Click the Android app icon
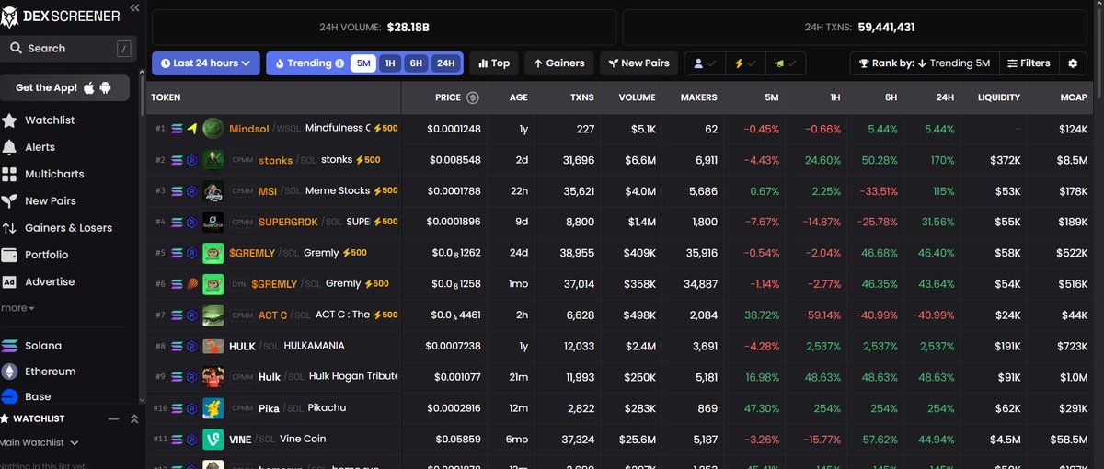This screenshot has width=1104, height=469. 105,87
